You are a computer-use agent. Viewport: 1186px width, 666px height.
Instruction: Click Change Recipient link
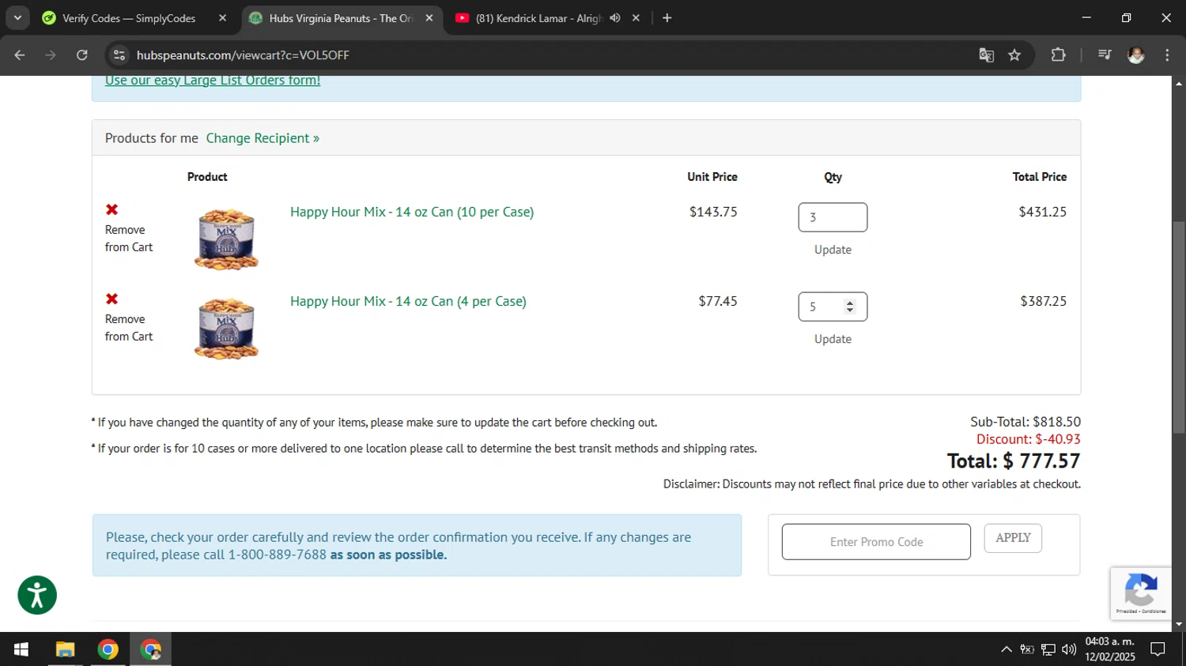(x=263, y=138)
